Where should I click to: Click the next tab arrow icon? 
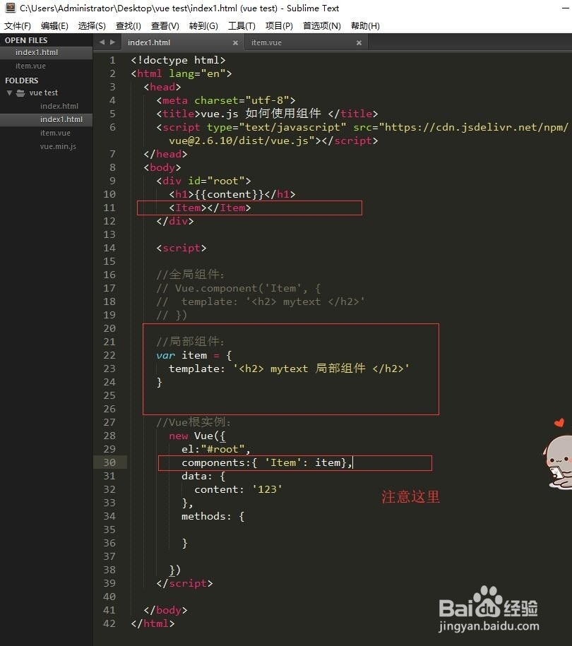[x=113, y=42]
